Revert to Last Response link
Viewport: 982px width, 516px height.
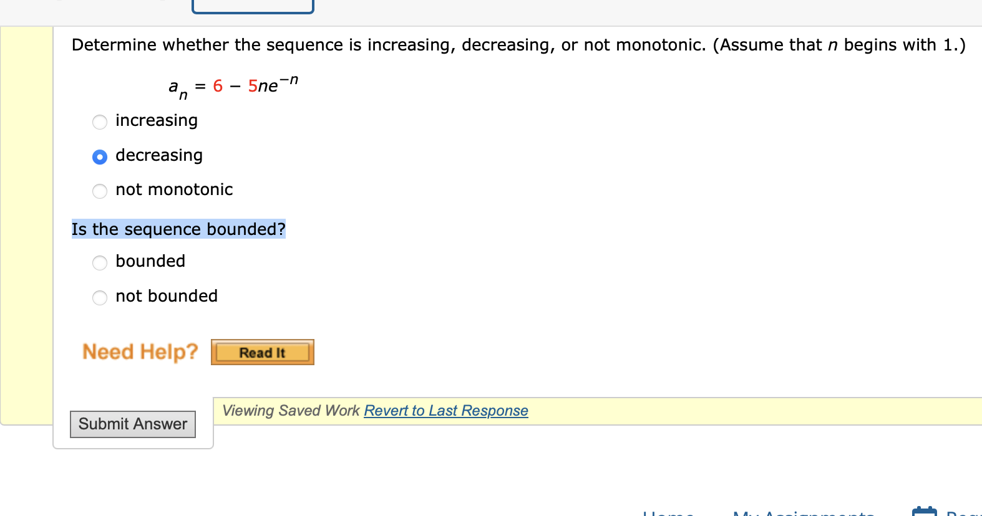(x=446, y=411)
